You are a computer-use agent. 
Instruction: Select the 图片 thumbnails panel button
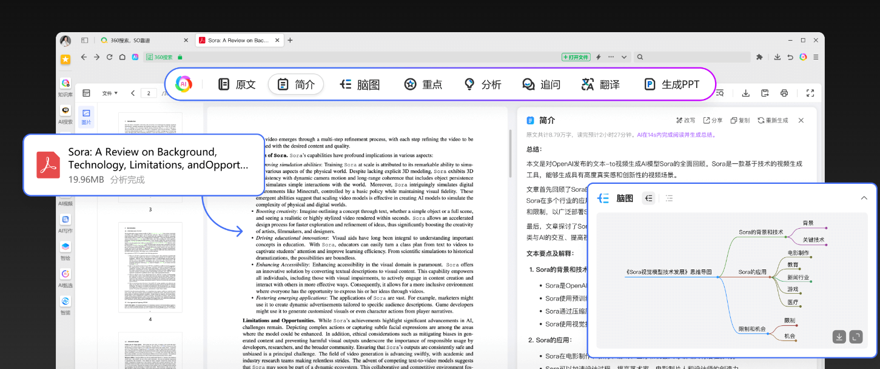click(86, 117)
